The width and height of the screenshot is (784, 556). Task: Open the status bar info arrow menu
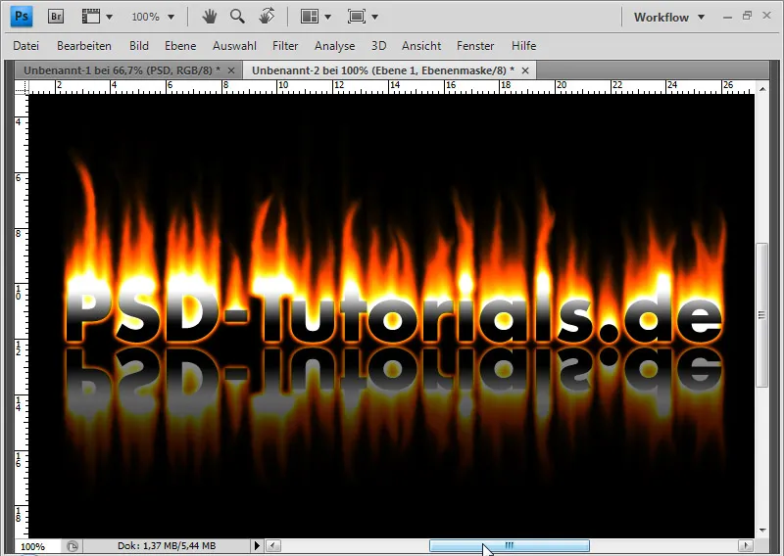[257, 545]
